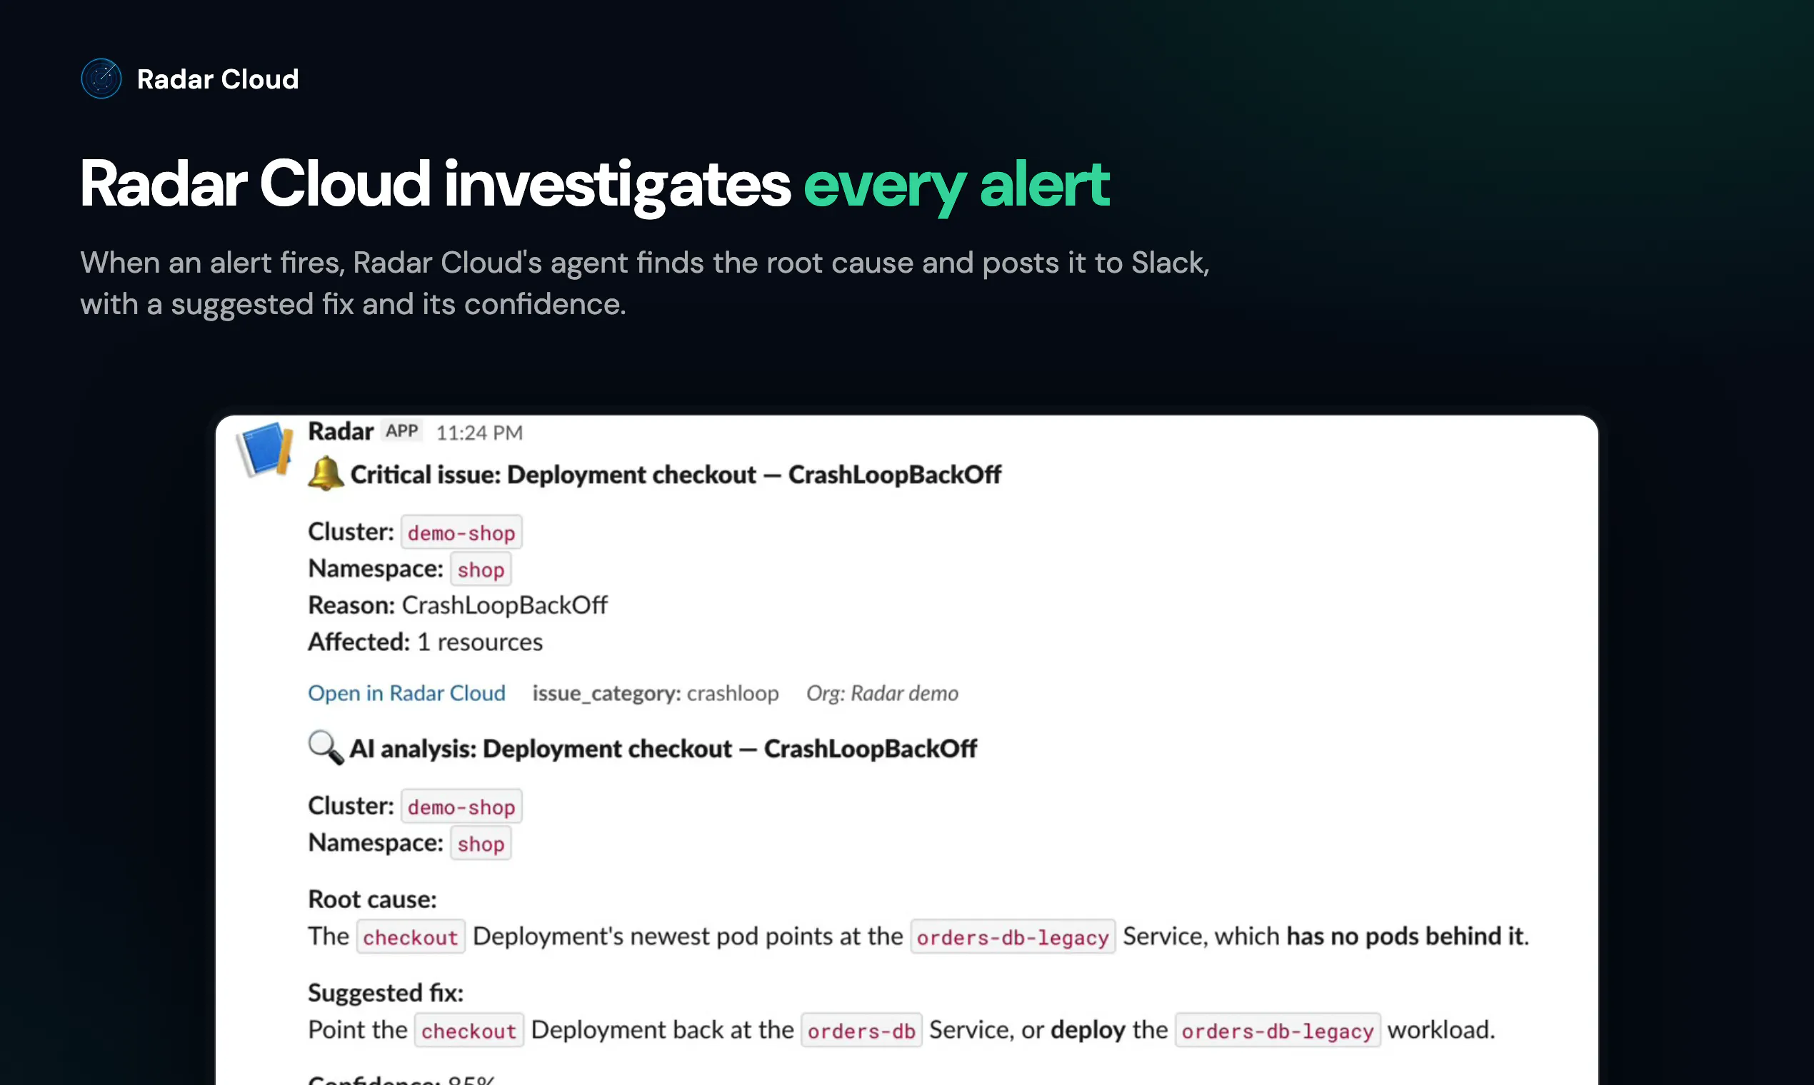Viewport: 1814px width, 1085px height.
Task: Click the 'orders-db' tag in Suggested fix
Action: click(861, 1030)
